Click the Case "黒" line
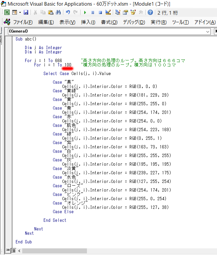 pos(63,82)
